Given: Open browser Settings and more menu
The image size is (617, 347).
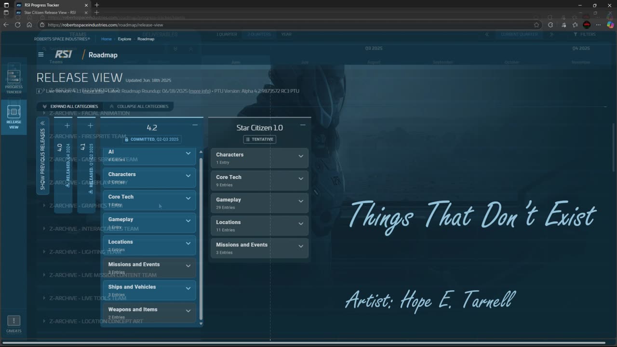Looking at the screenshot, I should click(599, 25).
